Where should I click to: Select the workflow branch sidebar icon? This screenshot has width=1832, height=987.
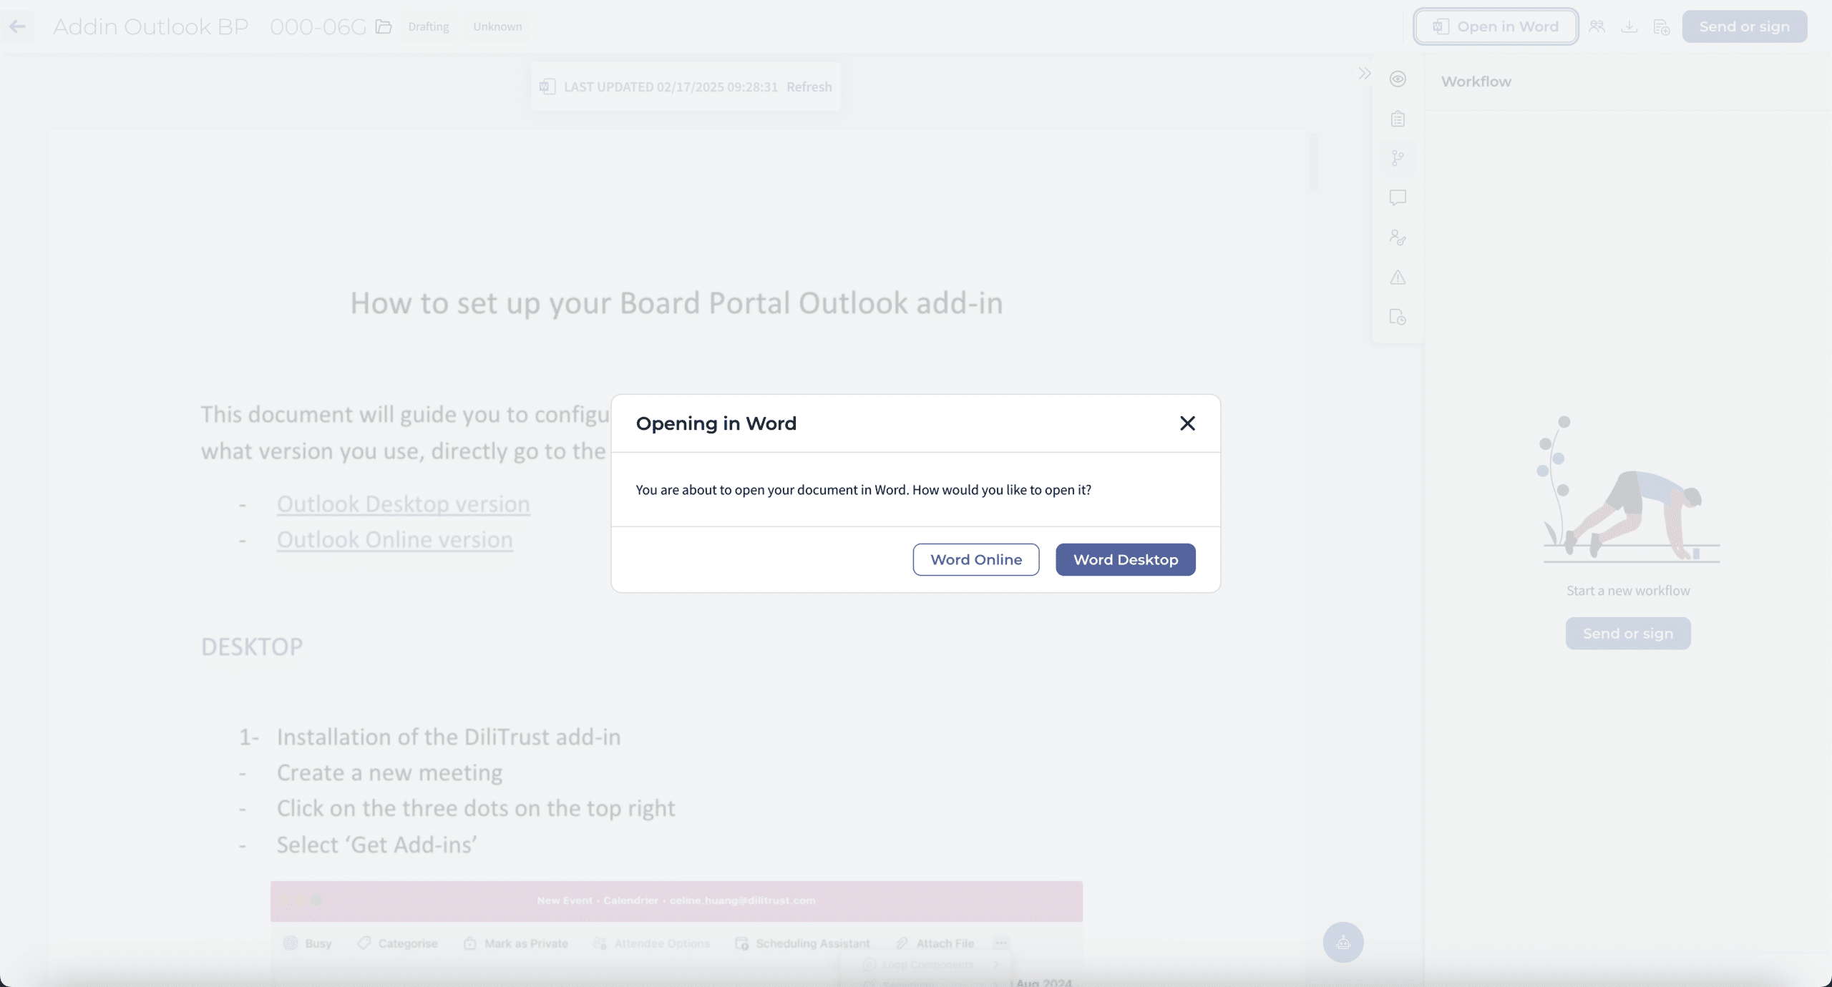click(1398, 158)
